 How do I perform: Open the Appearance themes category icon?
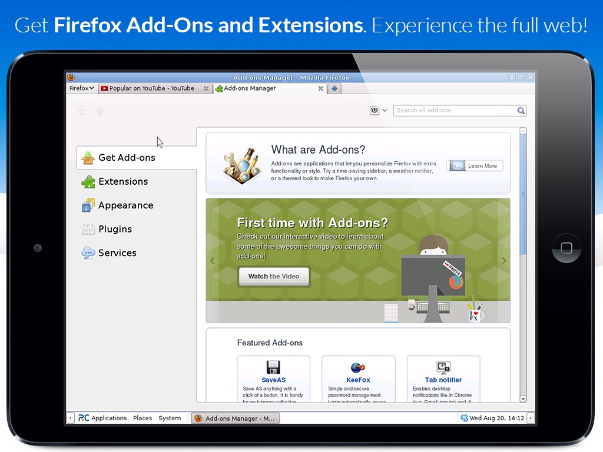point(88,205)
